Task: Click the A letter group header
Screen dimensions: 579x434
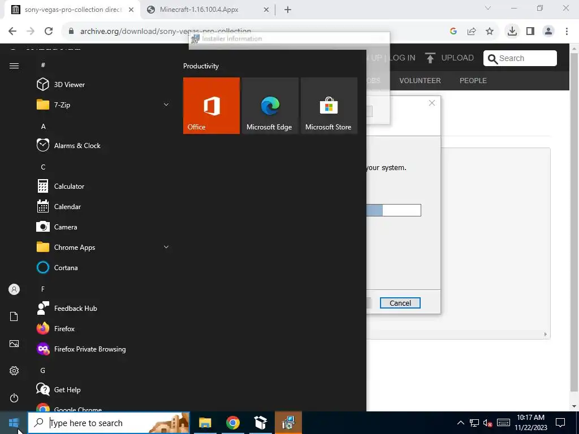Action: coord(43,127)
